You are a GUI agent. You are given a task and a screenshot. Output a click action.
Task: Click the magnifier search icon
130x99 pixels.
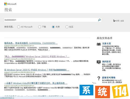99,20
